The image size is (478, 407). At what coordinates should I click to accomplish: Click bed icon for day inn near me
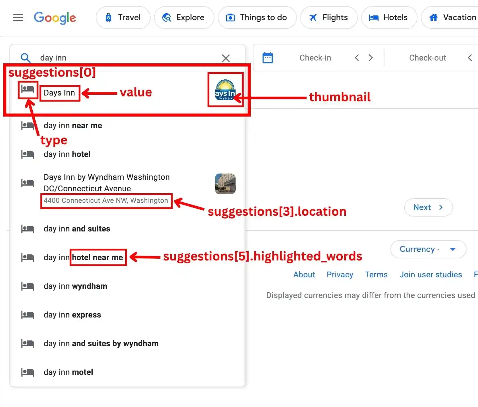tap(28, 126)
